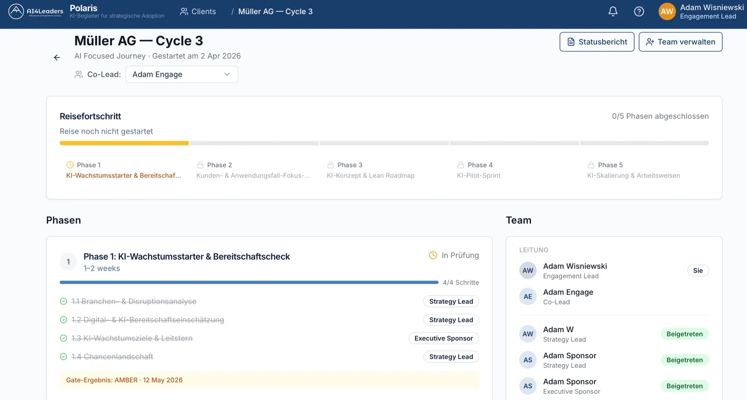Click the Statusbericht button
The width and height of the screenshot is (747, 400).
tap(597, 42)
